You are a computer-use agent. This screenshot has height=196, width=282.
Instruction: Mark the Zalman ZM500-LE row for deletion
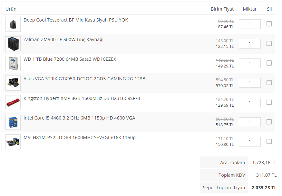pyautogui.click(x=269, y=43)
